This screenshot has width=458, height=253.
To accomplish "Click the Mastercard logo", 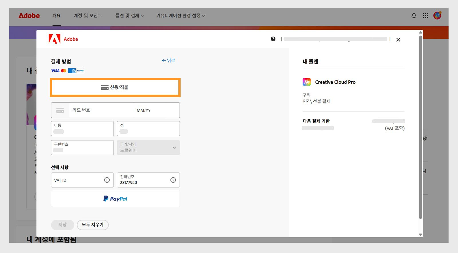I will click(x=64, y=71).
